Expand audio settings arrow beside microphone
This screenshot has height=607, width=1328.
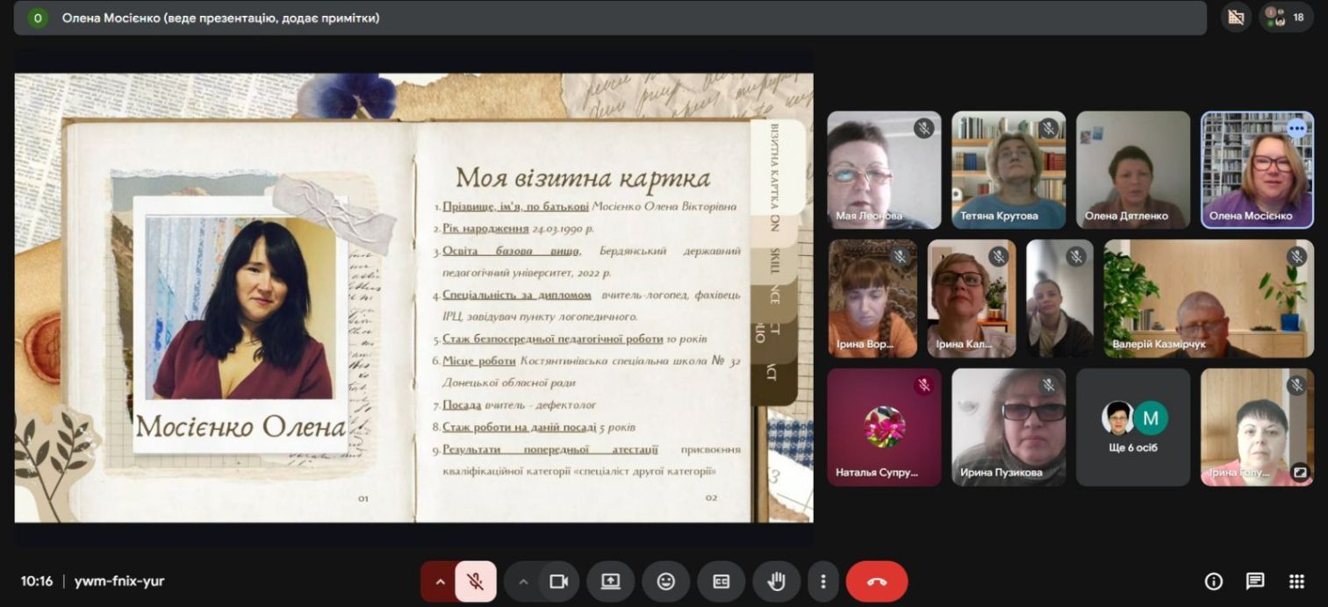440,581
